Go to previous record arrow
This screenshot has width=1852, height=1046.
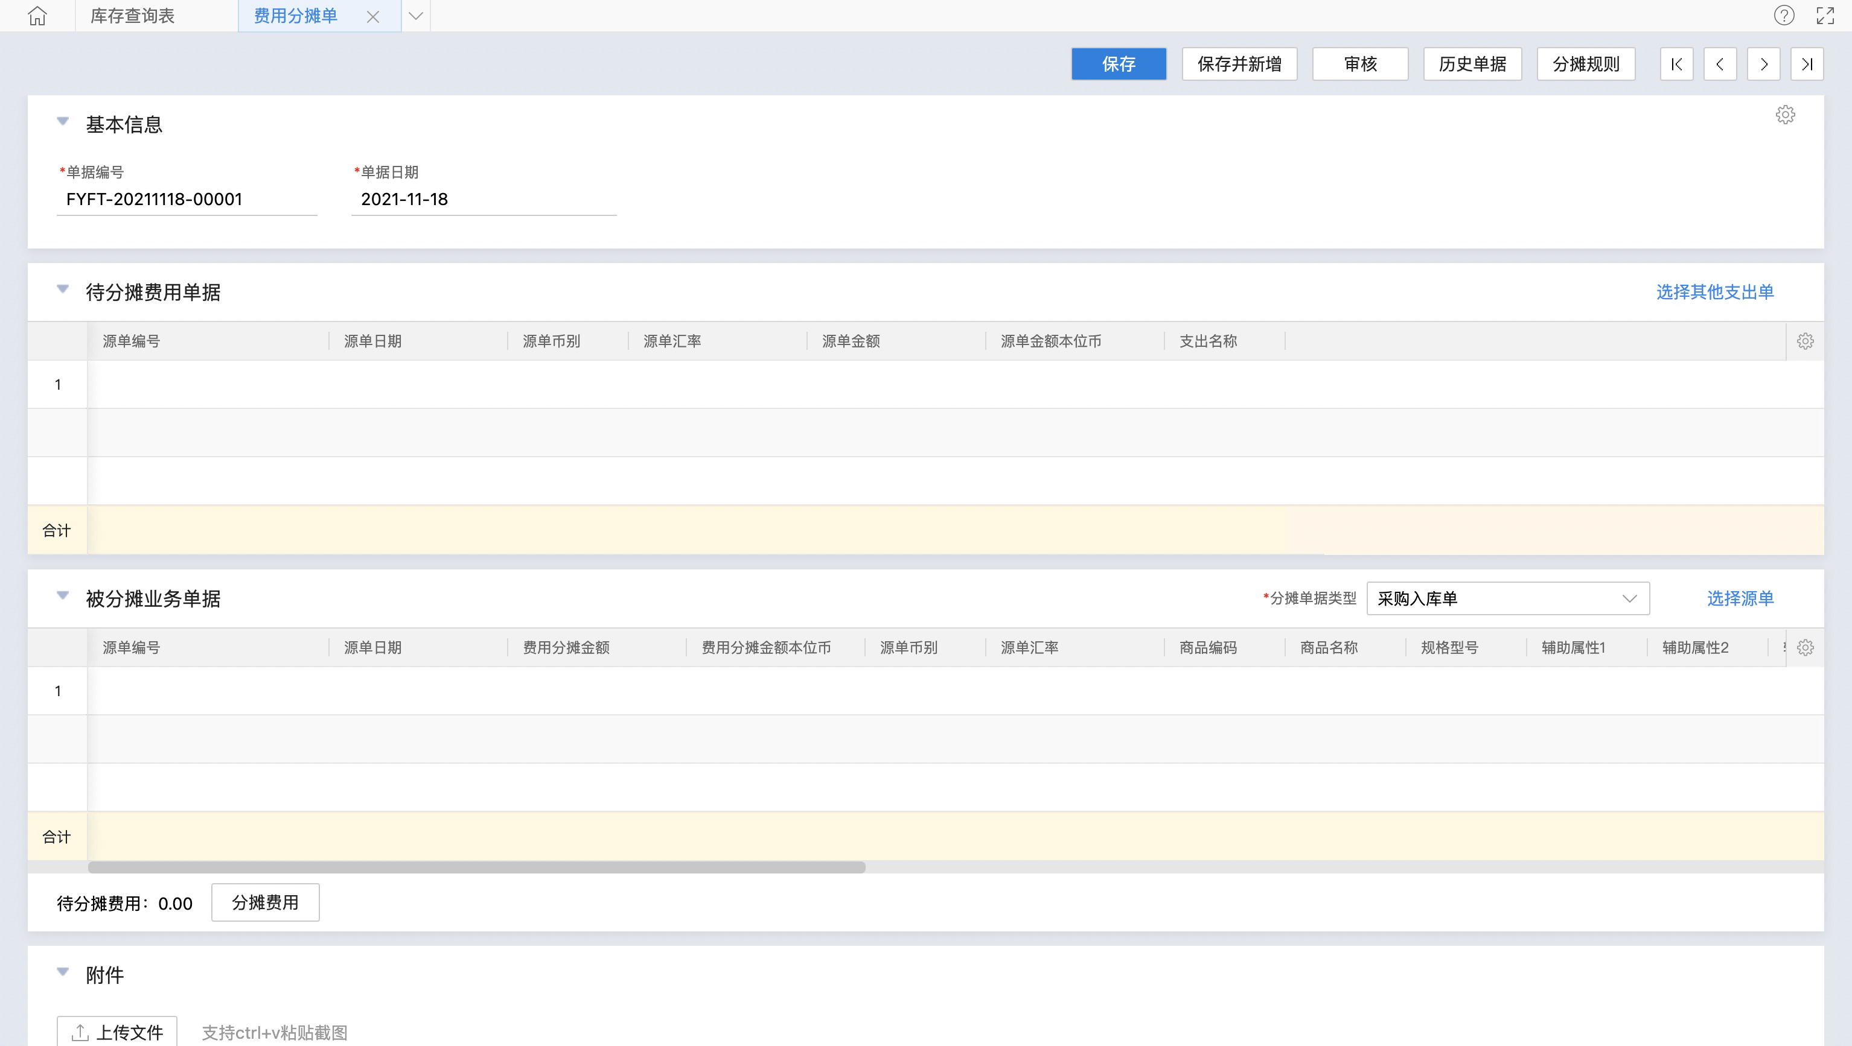pyautogui.click(x=1720, y=65)
